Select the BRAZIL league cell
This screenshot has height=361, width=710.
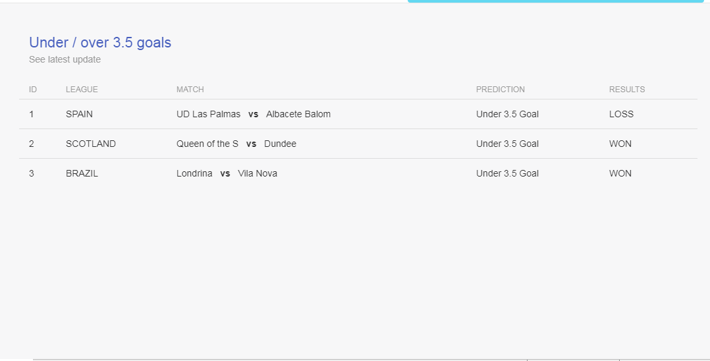[x=82, y=173]
